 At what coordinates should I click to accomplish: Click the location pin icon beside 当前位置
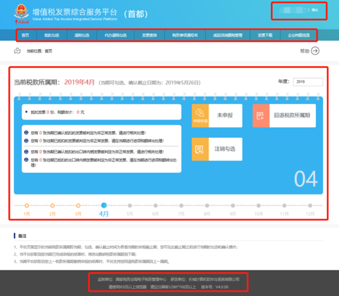tap(17, 51)
